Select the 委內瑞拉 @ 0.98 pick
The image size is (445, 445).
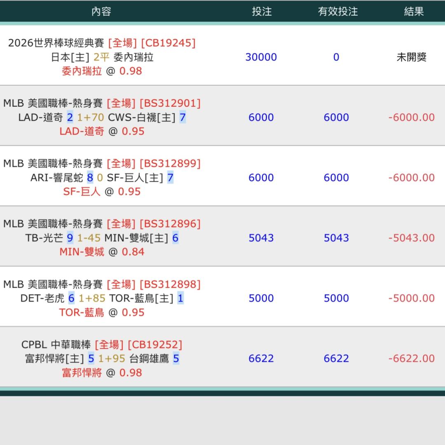click(x=101, y=71)
